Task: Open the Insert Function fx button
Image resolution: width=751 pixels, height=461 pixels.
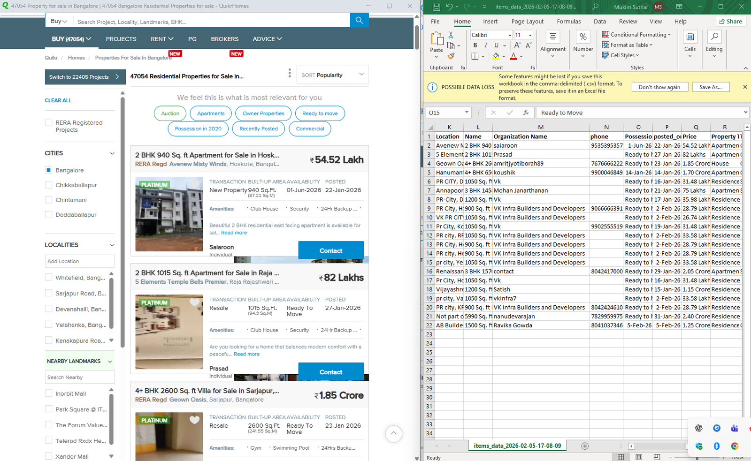Action: (526, 113)
